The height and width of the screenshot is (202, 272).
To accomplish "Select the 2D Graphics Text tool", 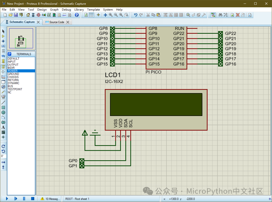I will (x=3, y=127).
